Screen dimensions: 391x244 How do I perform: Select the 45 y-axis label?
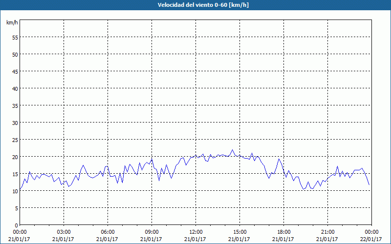[15, 71]
